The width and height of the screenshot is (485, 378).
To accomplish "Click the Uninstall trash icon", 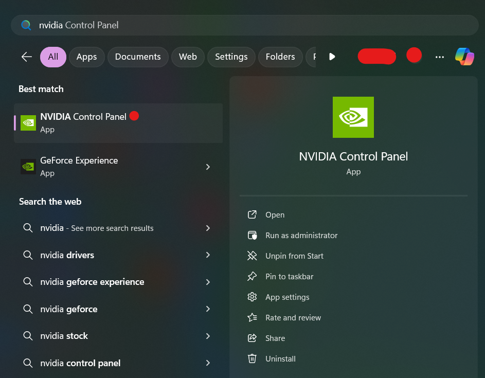I will pos(252,358).
